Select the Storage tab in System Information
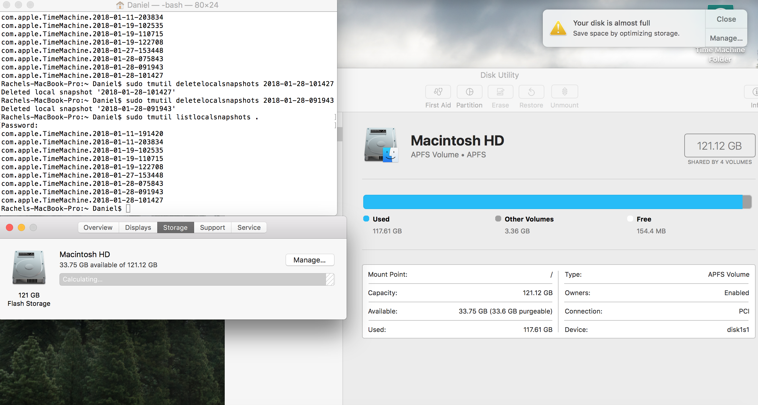The image size is (758, 405). 175,228
